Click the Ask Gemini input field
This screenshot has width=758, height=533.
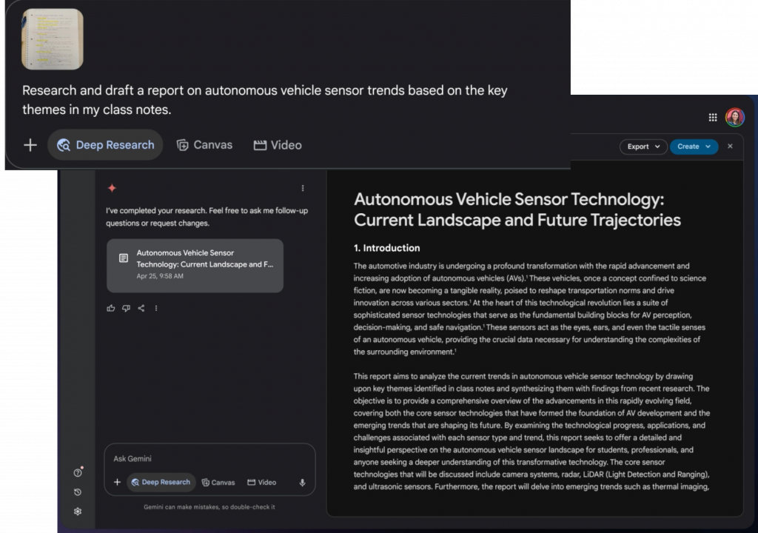(207, 459)
